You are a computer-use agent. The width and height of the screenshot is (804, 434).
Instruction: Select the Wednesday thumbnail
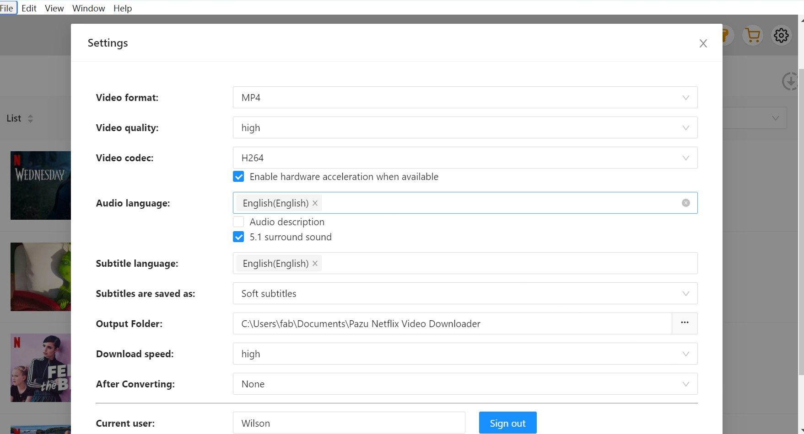tap(41, 185)
